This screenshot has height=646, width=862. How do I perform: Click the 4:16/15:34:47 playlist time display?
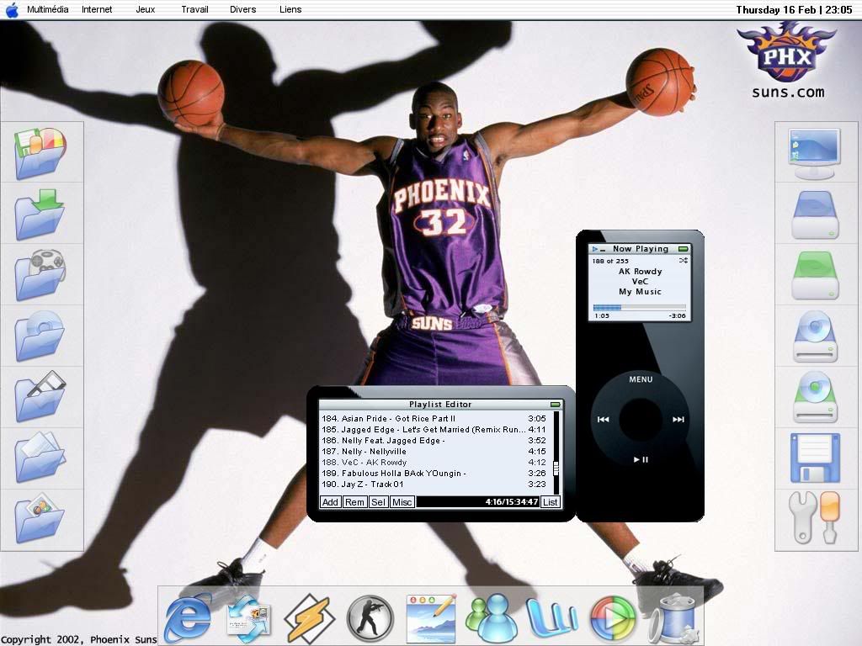[511, 501]
